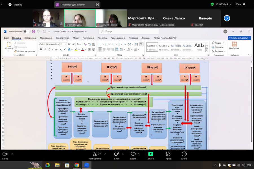Toggle paragraph marks (¶) display
The height and width of the screenshot is (169, 254).
(141, 44)
